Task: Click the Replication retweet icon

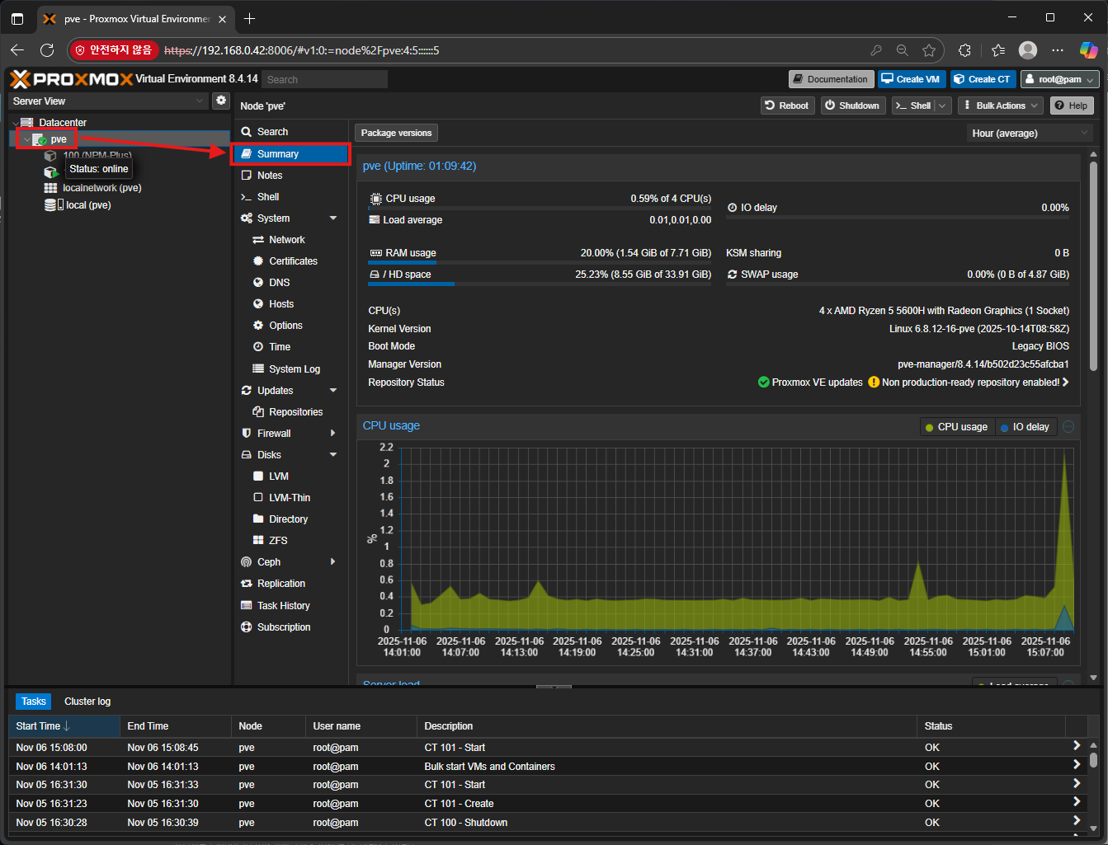Action: pyautogui.click(x=246, y=584)
